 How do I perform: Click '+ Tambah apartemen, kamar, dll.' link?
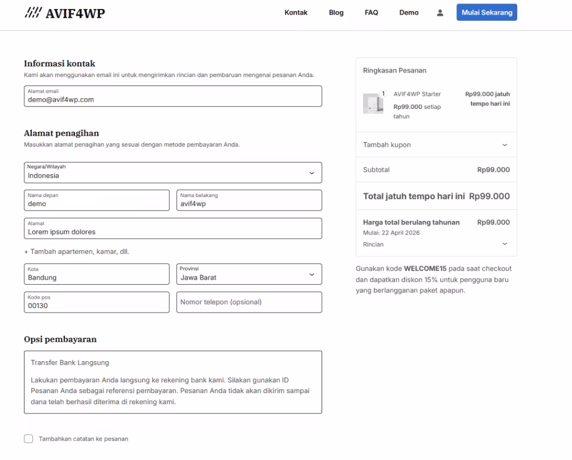pyautogui.click(x=77, y=252)
